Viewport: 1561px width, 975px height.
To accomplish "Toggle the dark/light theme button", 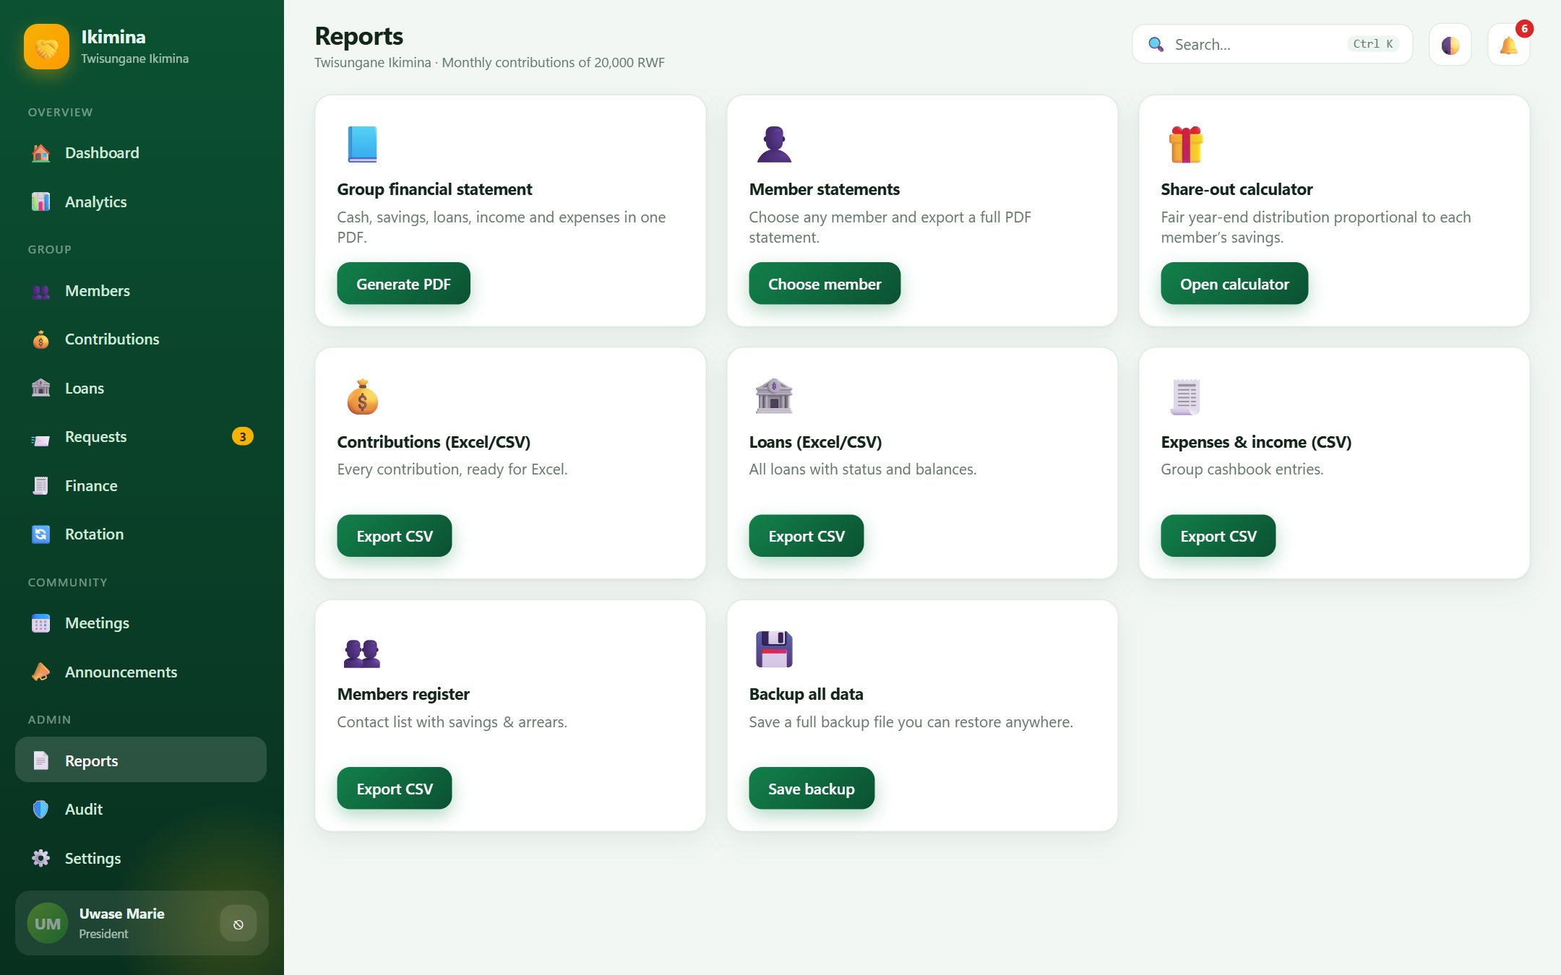I will (1450, 45).
